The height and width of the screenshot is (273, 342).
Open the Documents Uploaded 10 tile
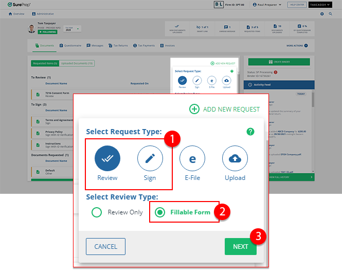[277, 29]
